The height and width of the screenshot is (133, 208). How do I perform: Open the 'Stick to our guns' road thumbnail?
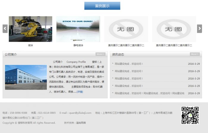[x=78, y=29]
